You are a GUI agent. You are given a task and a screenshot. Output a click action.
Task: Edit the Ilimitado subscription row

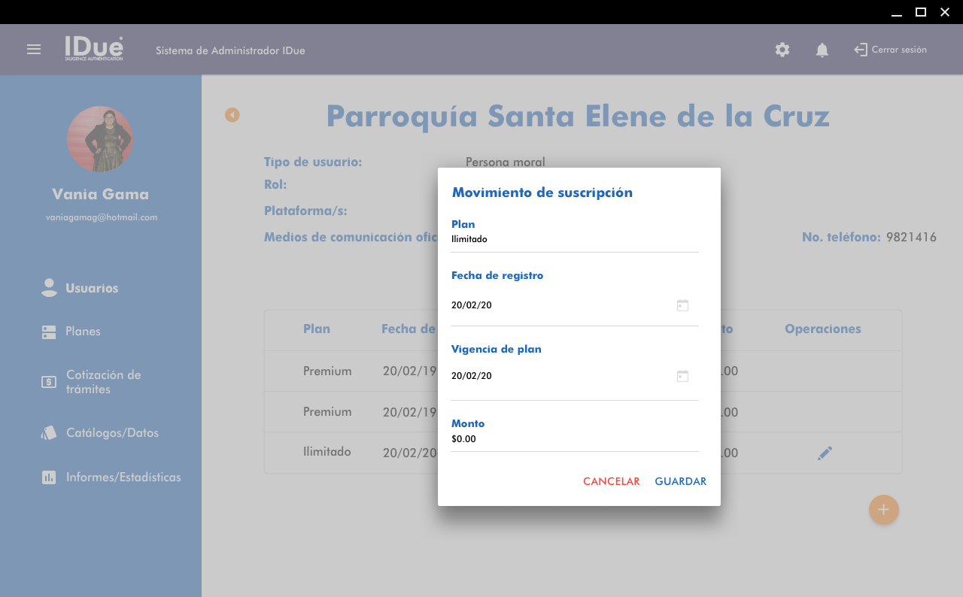click(x=825, y=453)
